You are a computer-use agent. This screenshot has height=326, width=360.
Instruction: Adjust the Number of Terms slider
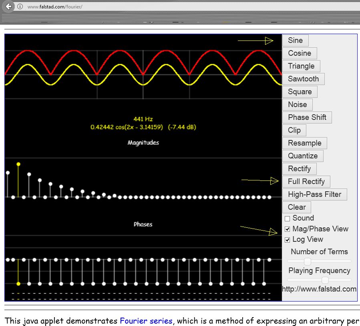pos(307,261)
